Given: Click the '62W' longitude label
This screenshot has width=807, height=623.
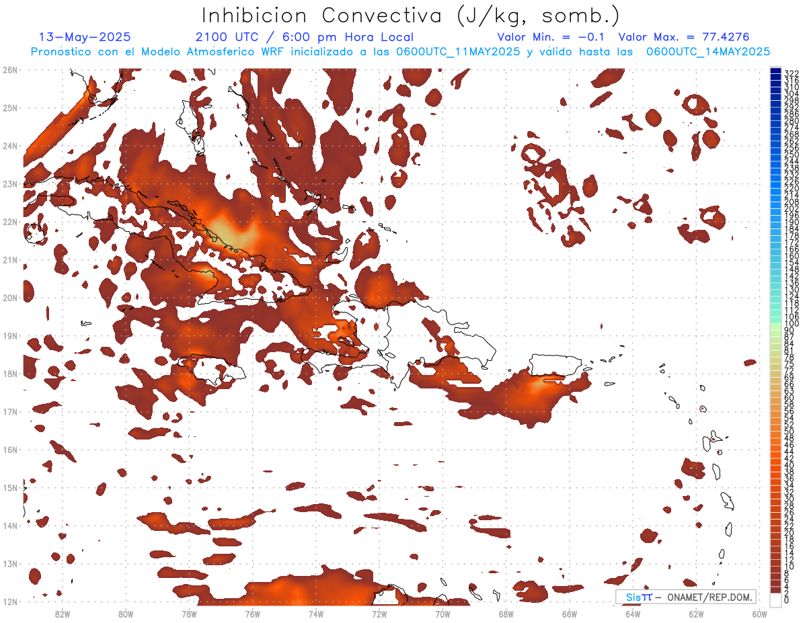Looking at the screenshot, I should 696,614.
